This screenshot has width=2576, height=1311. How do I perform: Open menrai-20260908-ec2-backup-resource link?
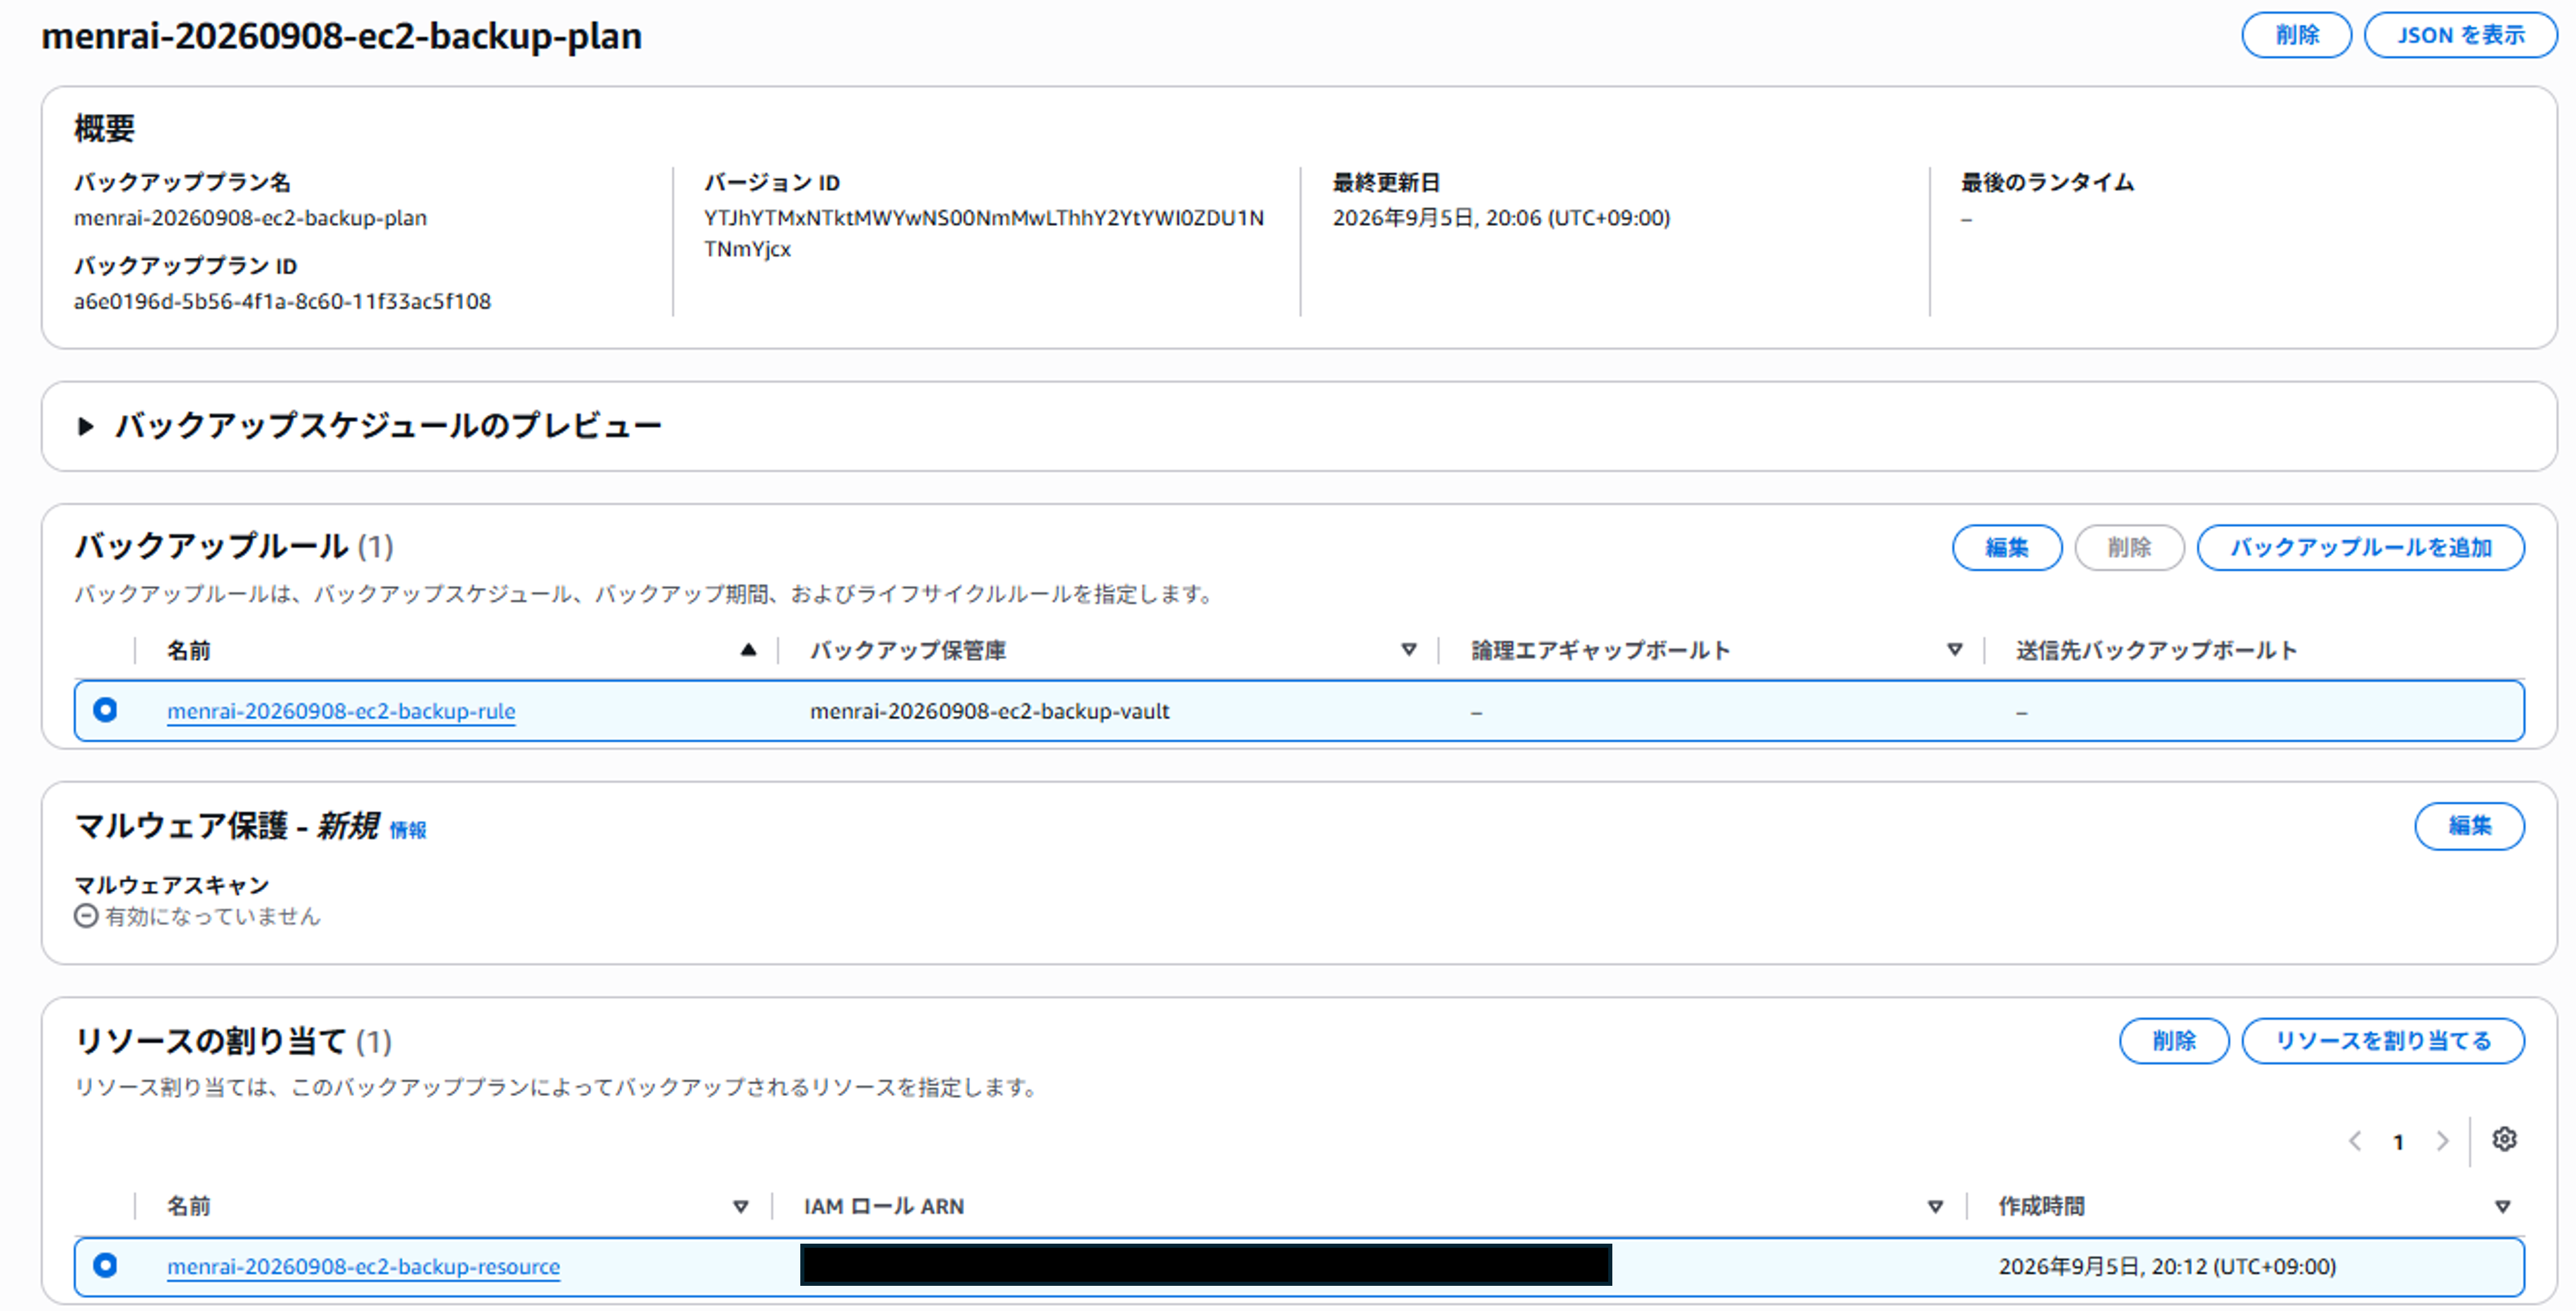pos(363,1266)
